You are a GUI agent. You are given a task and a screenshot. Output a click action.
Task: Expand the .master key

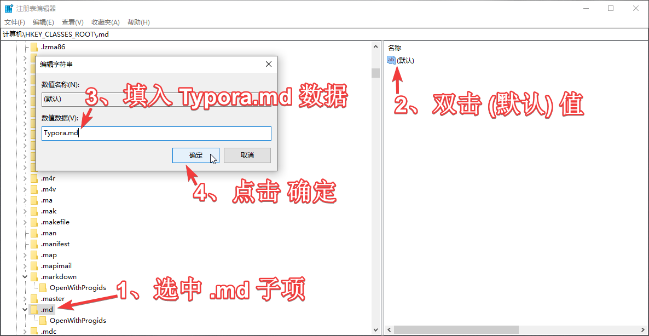(25, 298)
